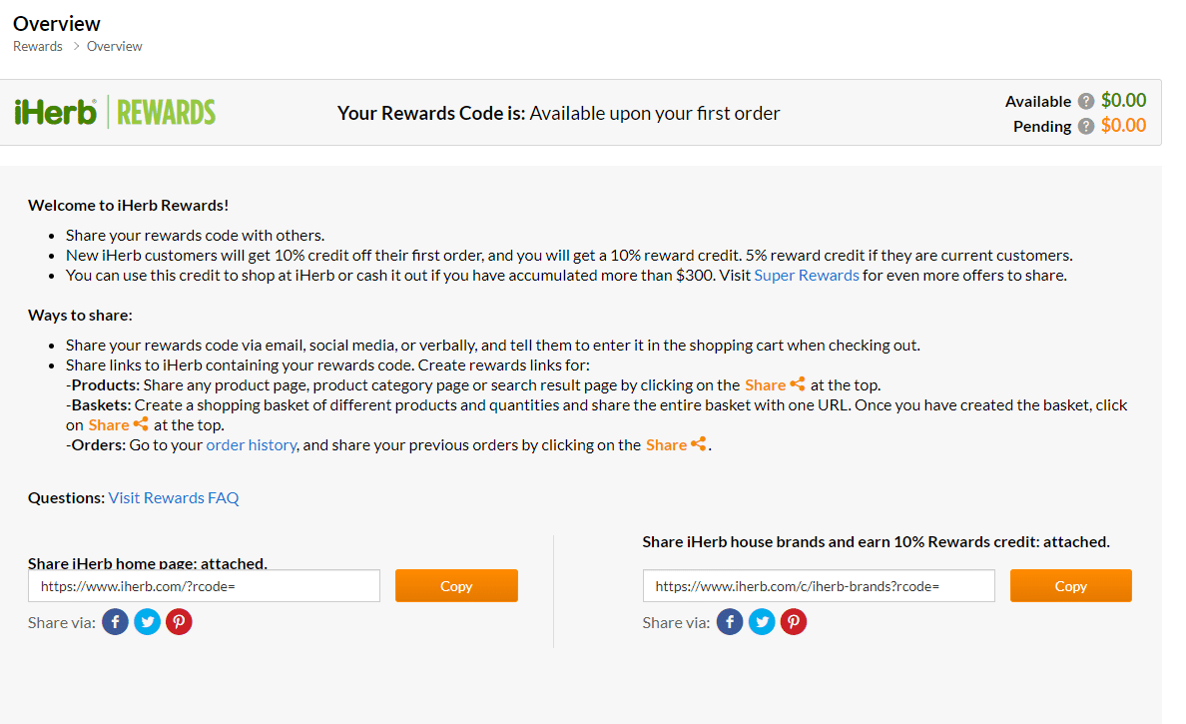Click the iHerb Rewards logo
The width and height of the screenshot is (1186, 724).
[x=115, y=112]
